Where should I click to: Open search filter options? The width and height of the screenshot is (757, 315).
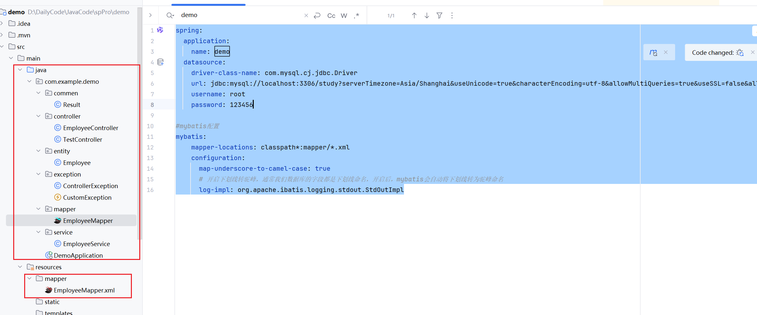[x=439, y=15]
